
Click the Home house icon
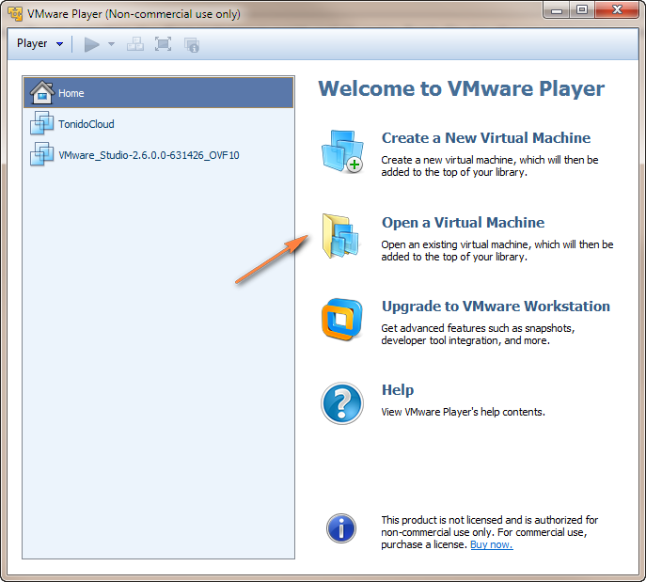(42, 93)
